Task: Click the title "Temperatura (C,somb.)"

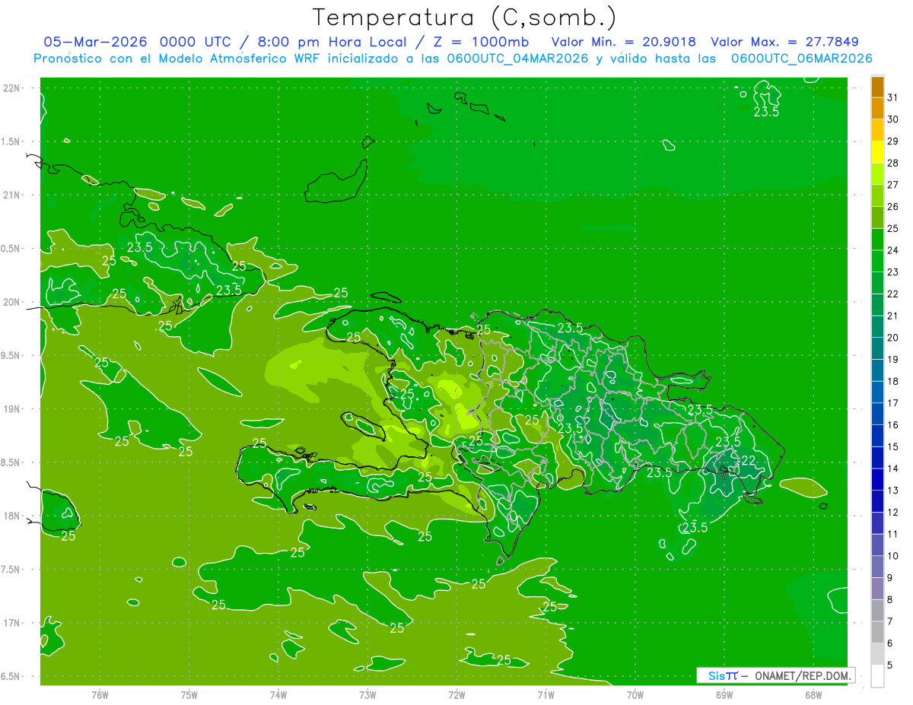Action: [x=465, y=17]
